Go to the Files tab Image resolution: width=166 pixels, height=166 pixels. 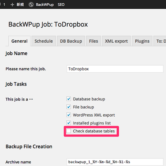pos(93,41)
